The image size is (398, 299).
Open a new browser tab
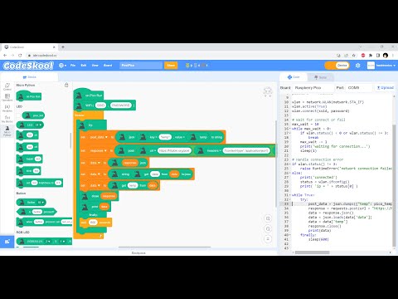tap(63, 47)
